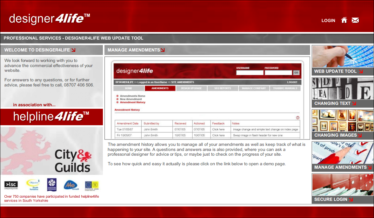Click the helpline4life banner
Image resolution: width=374 pixels, height=218 pixels.
51,117
